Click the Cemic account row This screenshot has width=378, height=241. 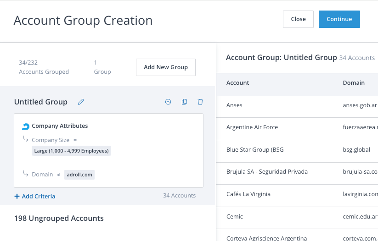pos(235,216)
